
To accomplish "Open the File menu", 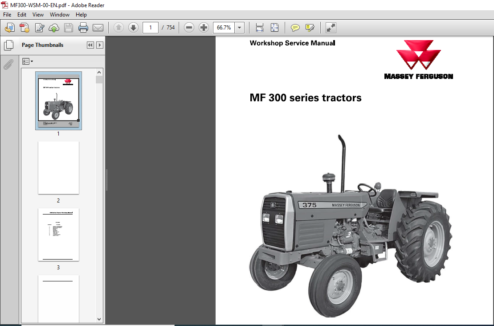I will point(7,15).
